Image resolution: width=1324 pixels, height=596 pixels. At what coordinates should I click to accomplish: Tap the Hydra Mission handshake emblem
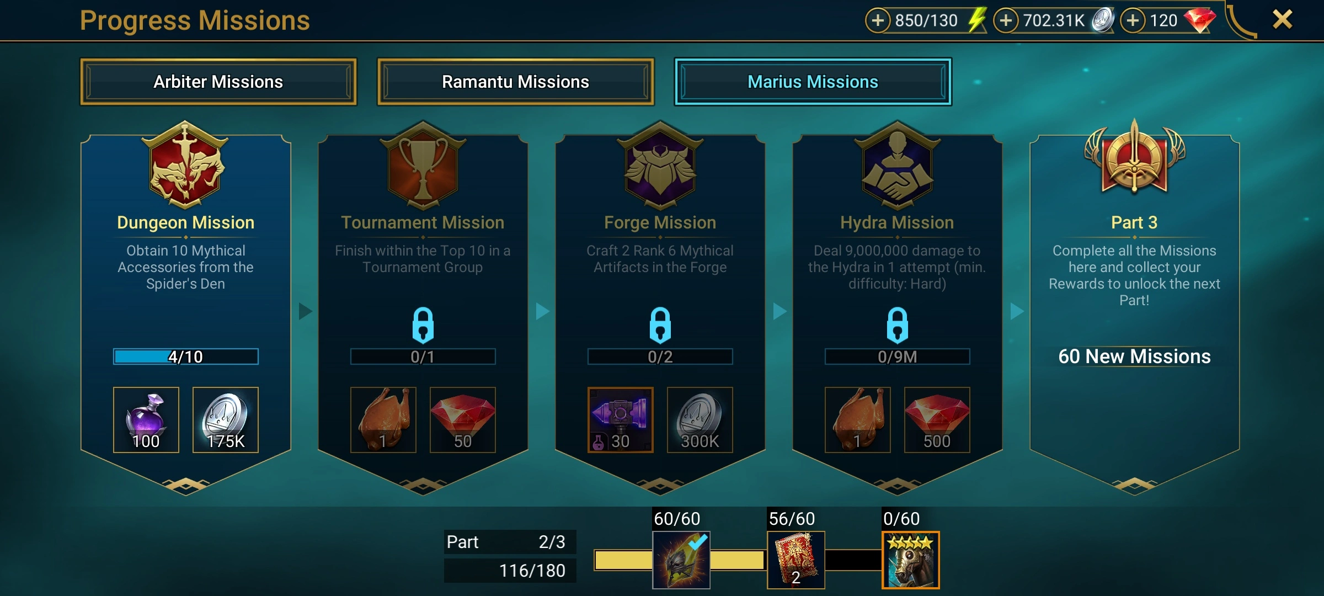pos(897,165)
